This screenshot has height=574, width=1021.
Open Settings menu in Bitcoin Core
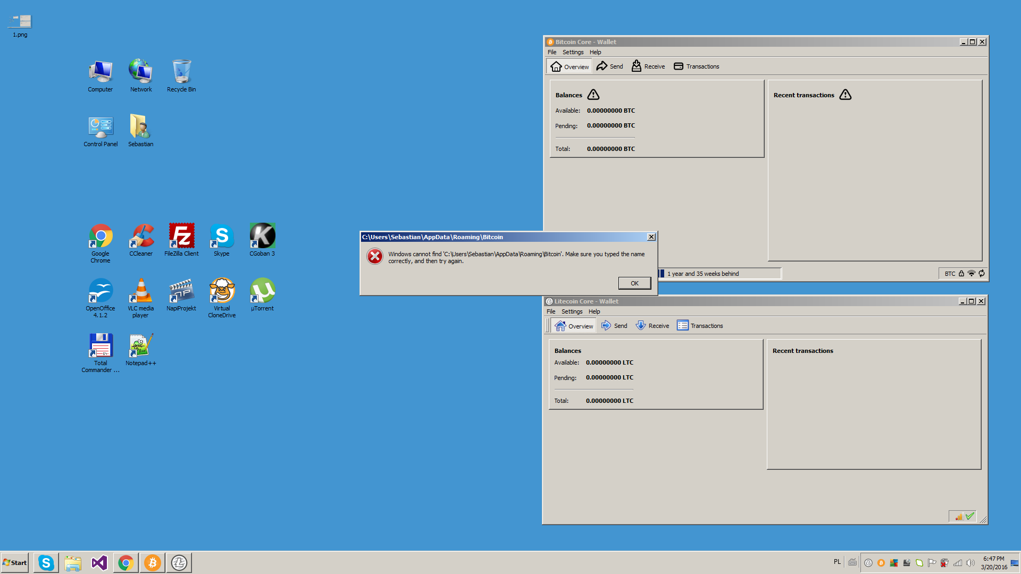573,52
